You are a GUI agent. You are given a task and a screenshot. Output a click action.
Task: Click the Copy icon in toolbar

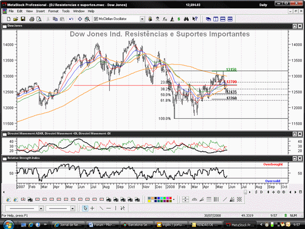55,19
